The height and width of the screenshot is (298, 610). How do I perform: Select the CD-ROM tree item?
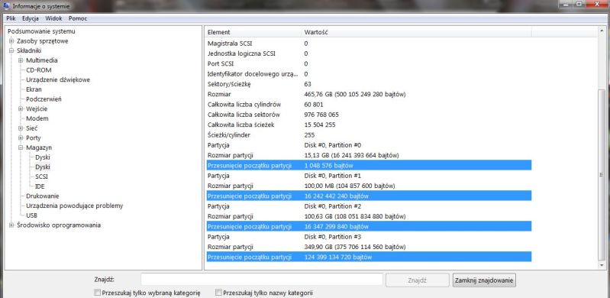(39, 70)
